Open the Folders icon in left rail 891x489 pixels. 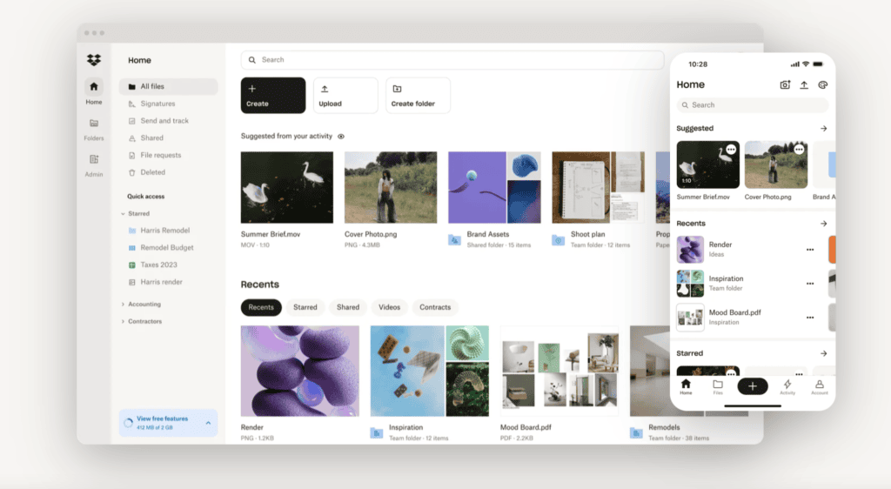coord(94,124)
